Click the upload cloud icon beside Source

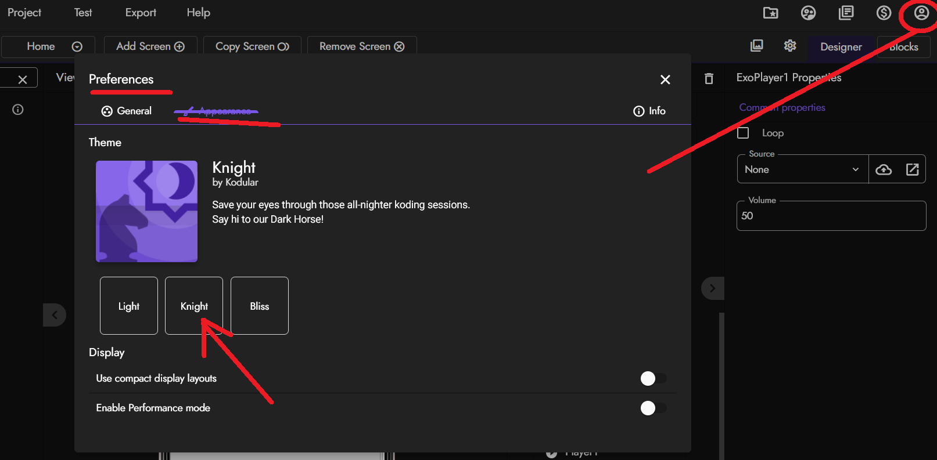tap(884, 169)
